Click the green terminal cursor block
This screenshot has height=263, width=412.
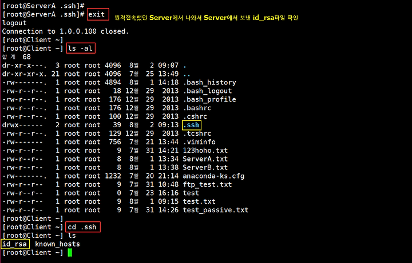(x=70, y=253)
